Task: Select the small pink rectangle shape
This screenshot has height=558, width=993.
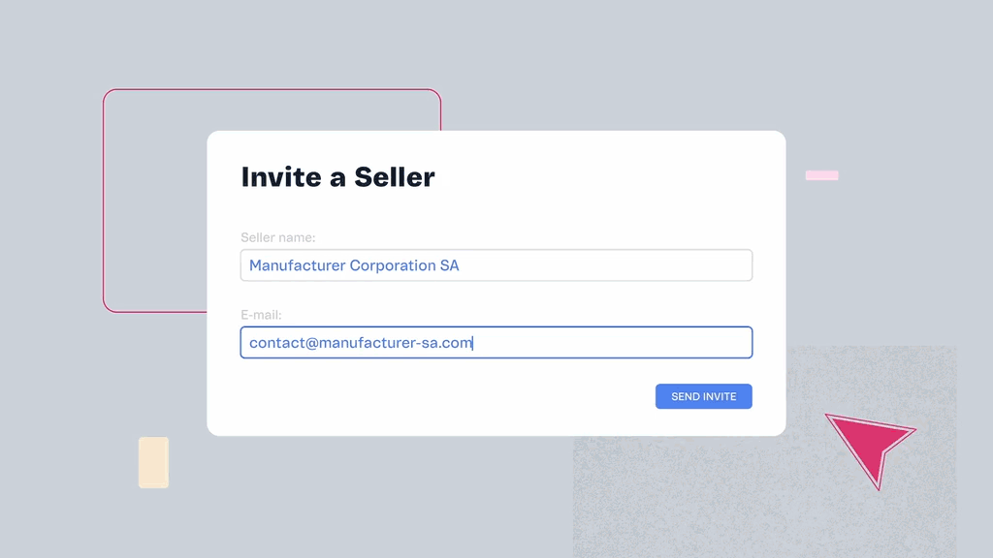Action: 821,175
